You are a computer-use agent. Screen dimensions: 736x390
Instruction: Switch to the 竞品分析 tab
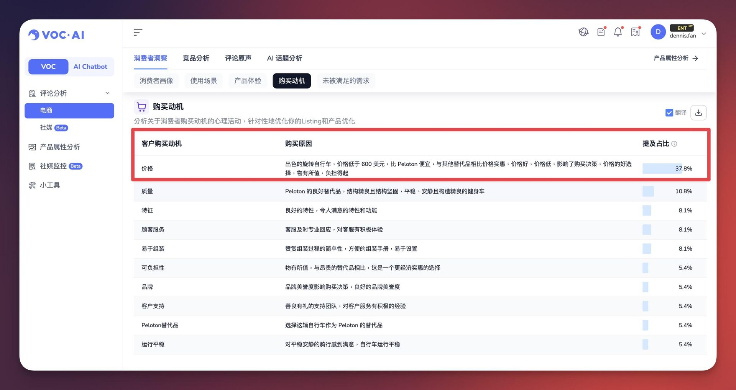click(x=195, y=58)
